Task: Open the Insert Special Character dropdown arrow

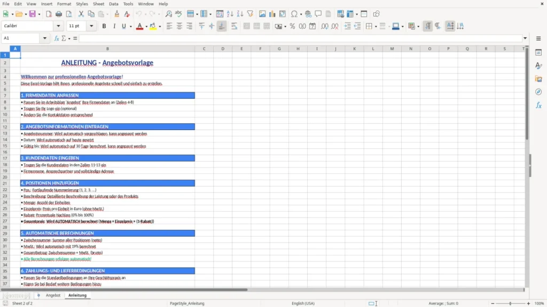Action: [301, 14]
